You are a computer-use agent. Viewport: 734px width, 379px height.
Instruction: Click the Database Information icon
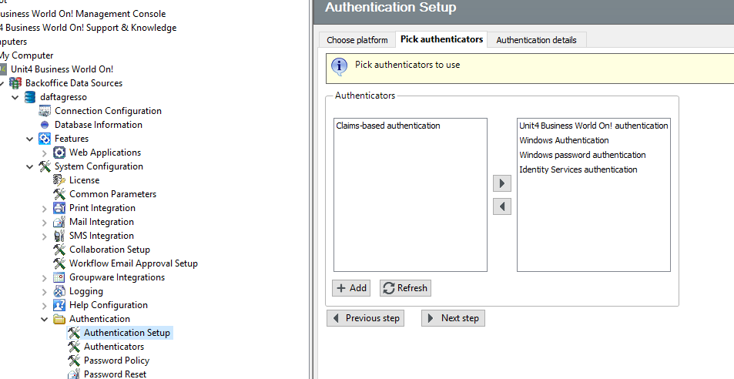(x=45, y=125)
